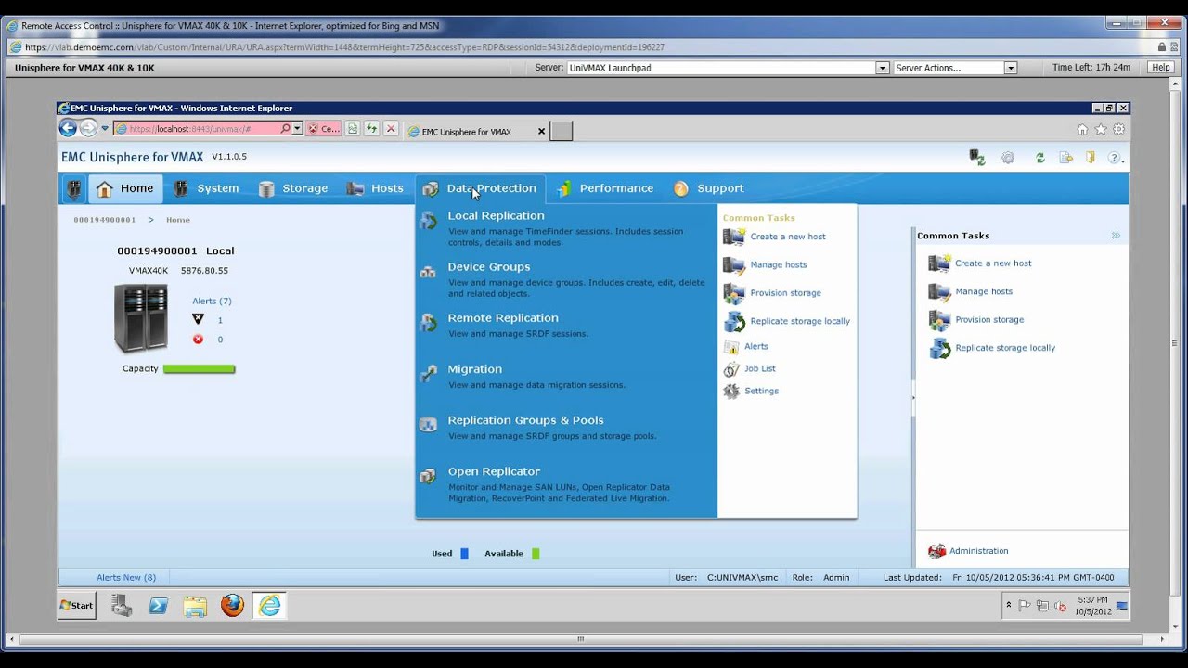Click the yellow door logout icon
Screen dimensions: 1188x668
1091,158
